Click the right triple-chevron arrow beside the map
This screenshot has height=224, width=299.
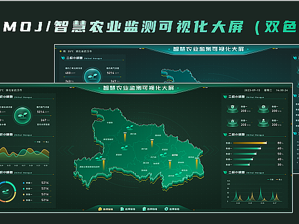pos(210,150)
